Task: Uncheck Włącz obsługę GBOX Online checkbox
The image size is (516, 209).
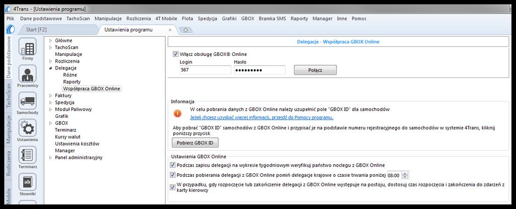Action: (x=175, y=54)
